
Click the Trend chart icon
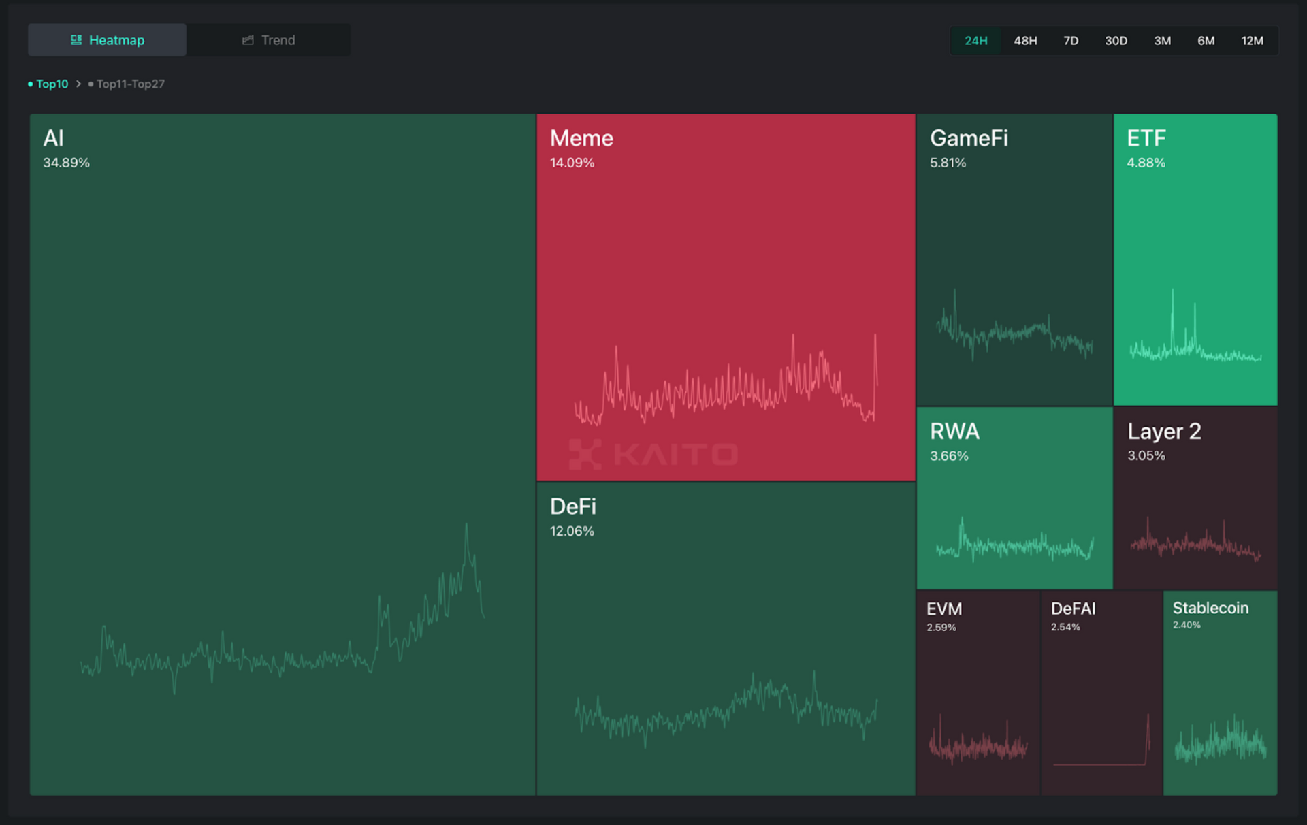click(248, 40)
